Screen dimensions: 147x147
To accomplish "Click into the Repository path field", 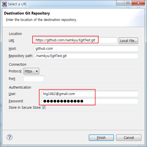I will point(86,56).
